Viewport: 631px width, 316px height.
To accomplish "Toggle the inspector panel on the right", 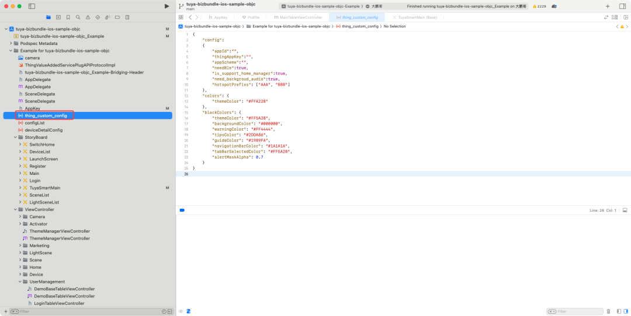I will [622, 6].
